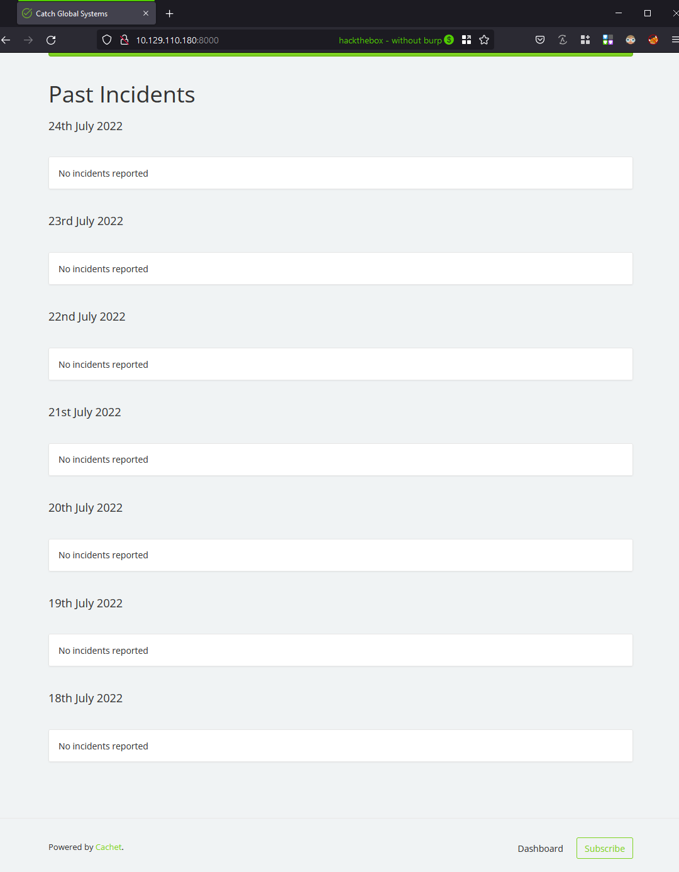The image size is (679, 872).
Task: Click the QR code icon in address bar
Action: [466, 40]
